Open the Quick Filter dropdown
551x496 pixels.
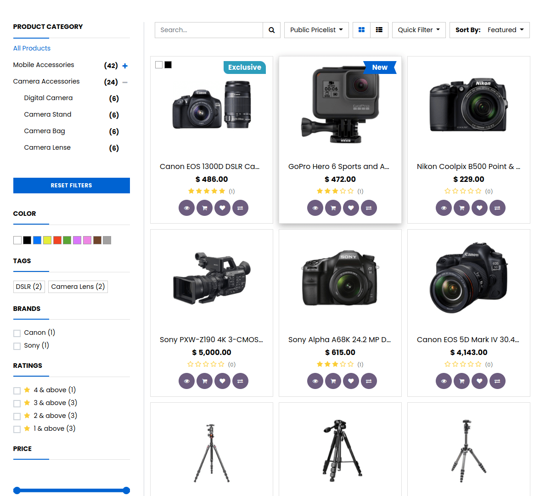[x=419, y=30]
